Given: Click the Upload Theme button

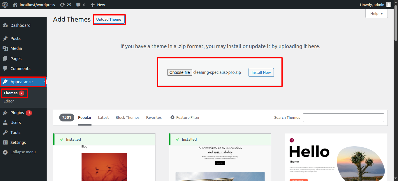Looking at the screenshot, I should point(109,20).
